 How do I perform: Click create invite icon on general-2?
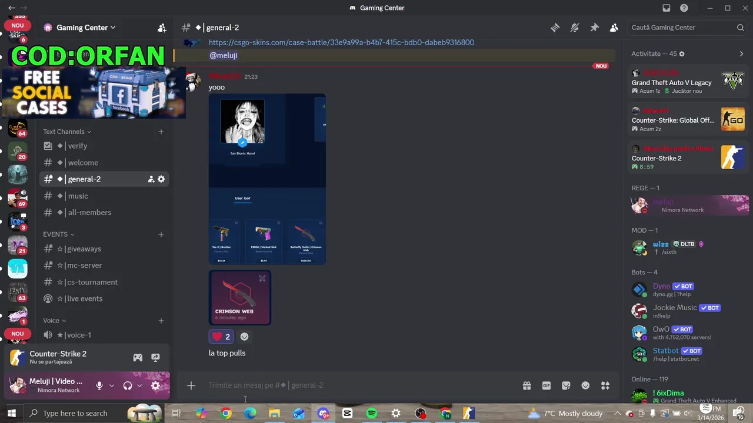151,179
